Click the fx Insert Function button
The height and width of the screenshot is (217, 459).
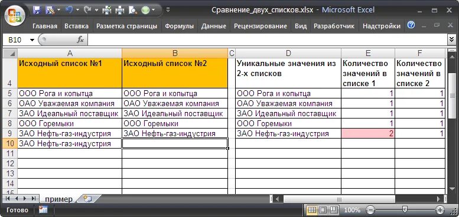80,40
